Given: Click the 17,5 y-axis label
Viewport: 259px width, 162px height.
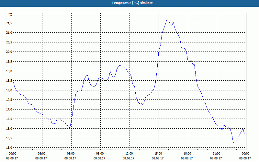Looking at the screenshot, I should (x=9, y=100).
